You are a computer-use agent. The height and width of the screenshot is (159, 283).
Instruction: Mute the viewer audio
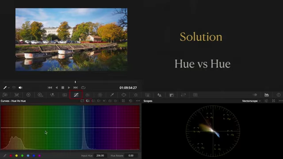click(x=20, y=87)
